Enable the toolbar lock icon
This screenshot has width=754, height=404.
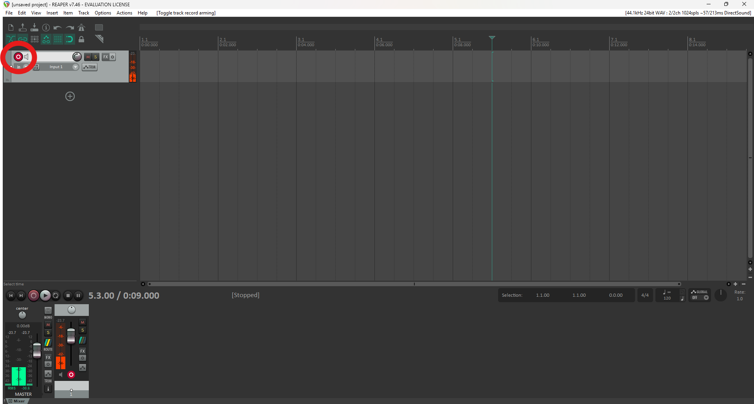click(81, 39)
